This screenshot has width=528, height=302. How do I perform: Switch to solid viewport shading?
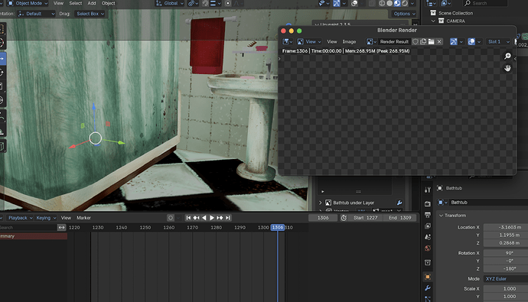tap(389, 3)
